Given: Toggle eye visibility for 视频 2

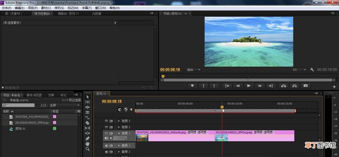Looking at the screenshot, I should 106,127.
